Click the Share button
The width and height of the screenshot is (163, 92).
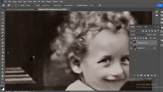point(160,5)
